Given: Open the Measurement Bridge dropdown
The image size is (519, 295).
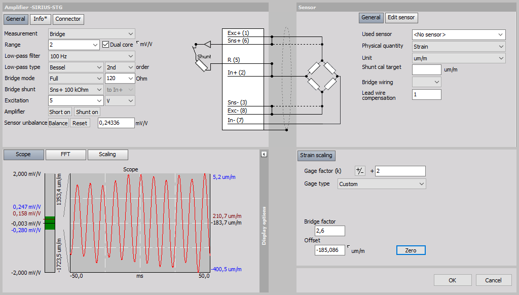Looking at the screenshot, I should click(92, 34).
